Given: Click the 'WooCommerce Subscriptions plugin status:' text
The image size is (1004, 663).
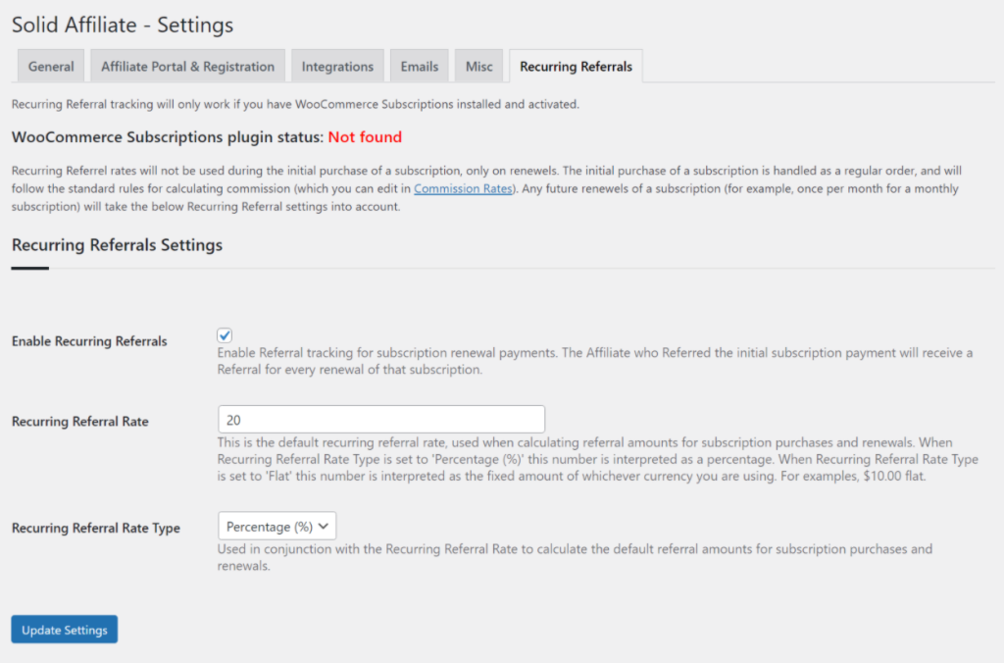Looking at the screenshot, I should pos(168,137).
